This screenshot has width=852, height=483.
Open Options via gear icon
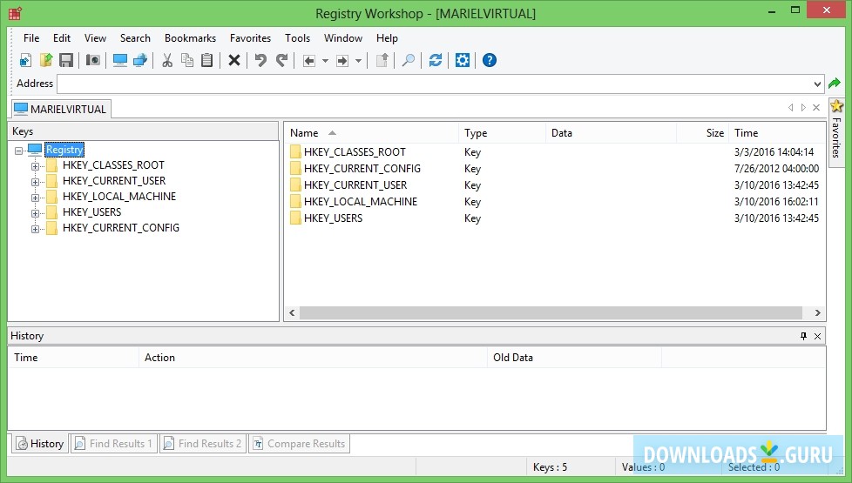tap(463, 60)
